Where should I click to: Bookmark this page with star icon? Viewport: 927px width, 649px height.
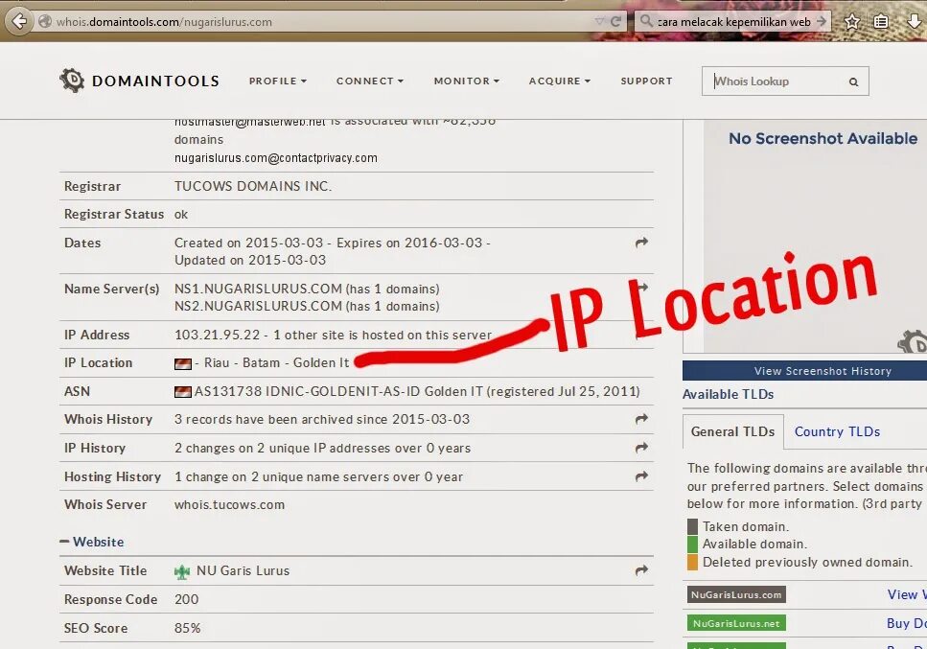[852, 22]
